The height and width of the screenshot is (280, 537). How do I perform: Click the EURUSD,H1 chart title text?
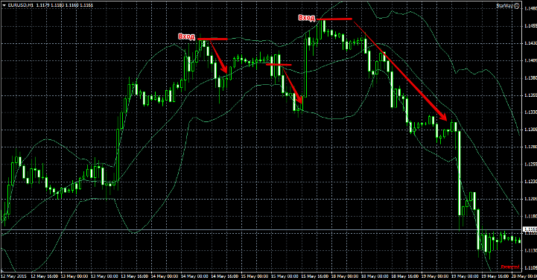click(20, 5)
